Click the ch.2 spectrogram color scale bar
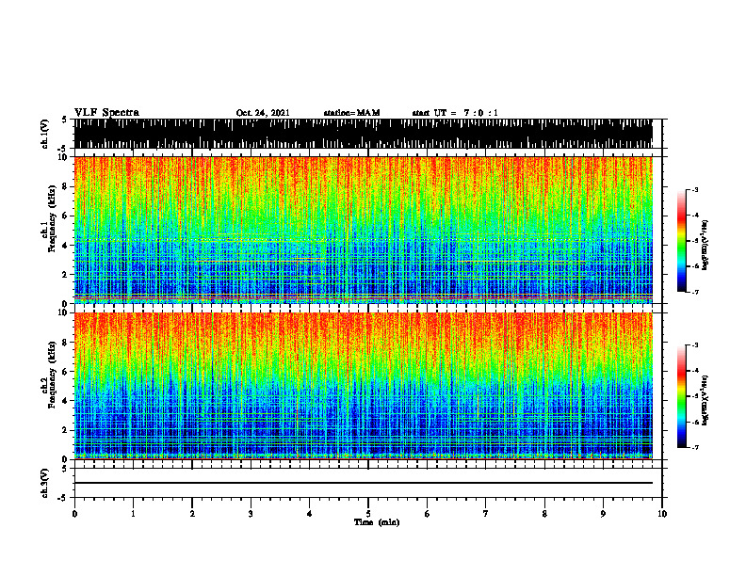 tap(682, 396)
